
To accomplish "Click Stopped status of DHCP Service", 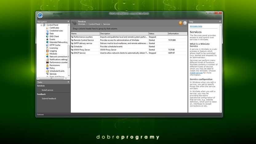I will pos(152,53).
